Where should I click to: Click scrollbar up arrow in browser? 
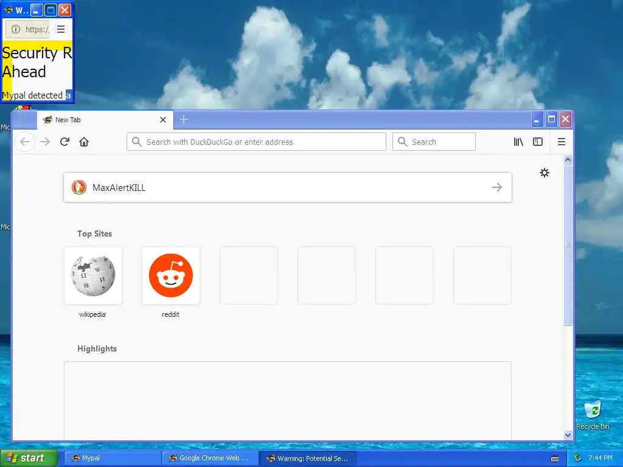[568, 159]
